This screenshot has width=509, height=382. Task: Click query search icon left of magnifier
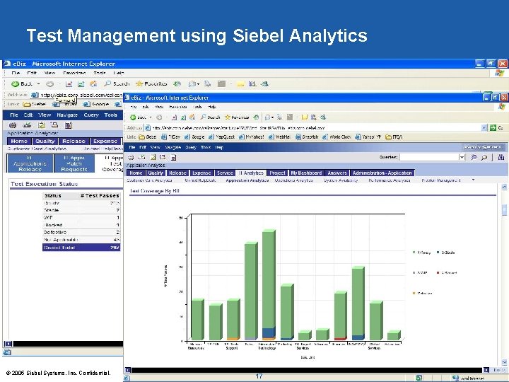click(x=474, y=157)
